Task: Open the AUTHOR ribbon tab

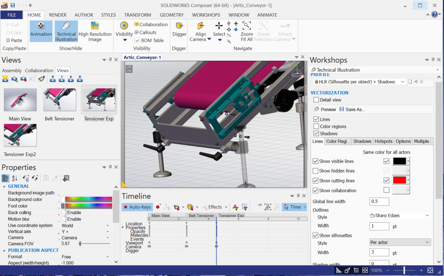Action: coord(84,15)
